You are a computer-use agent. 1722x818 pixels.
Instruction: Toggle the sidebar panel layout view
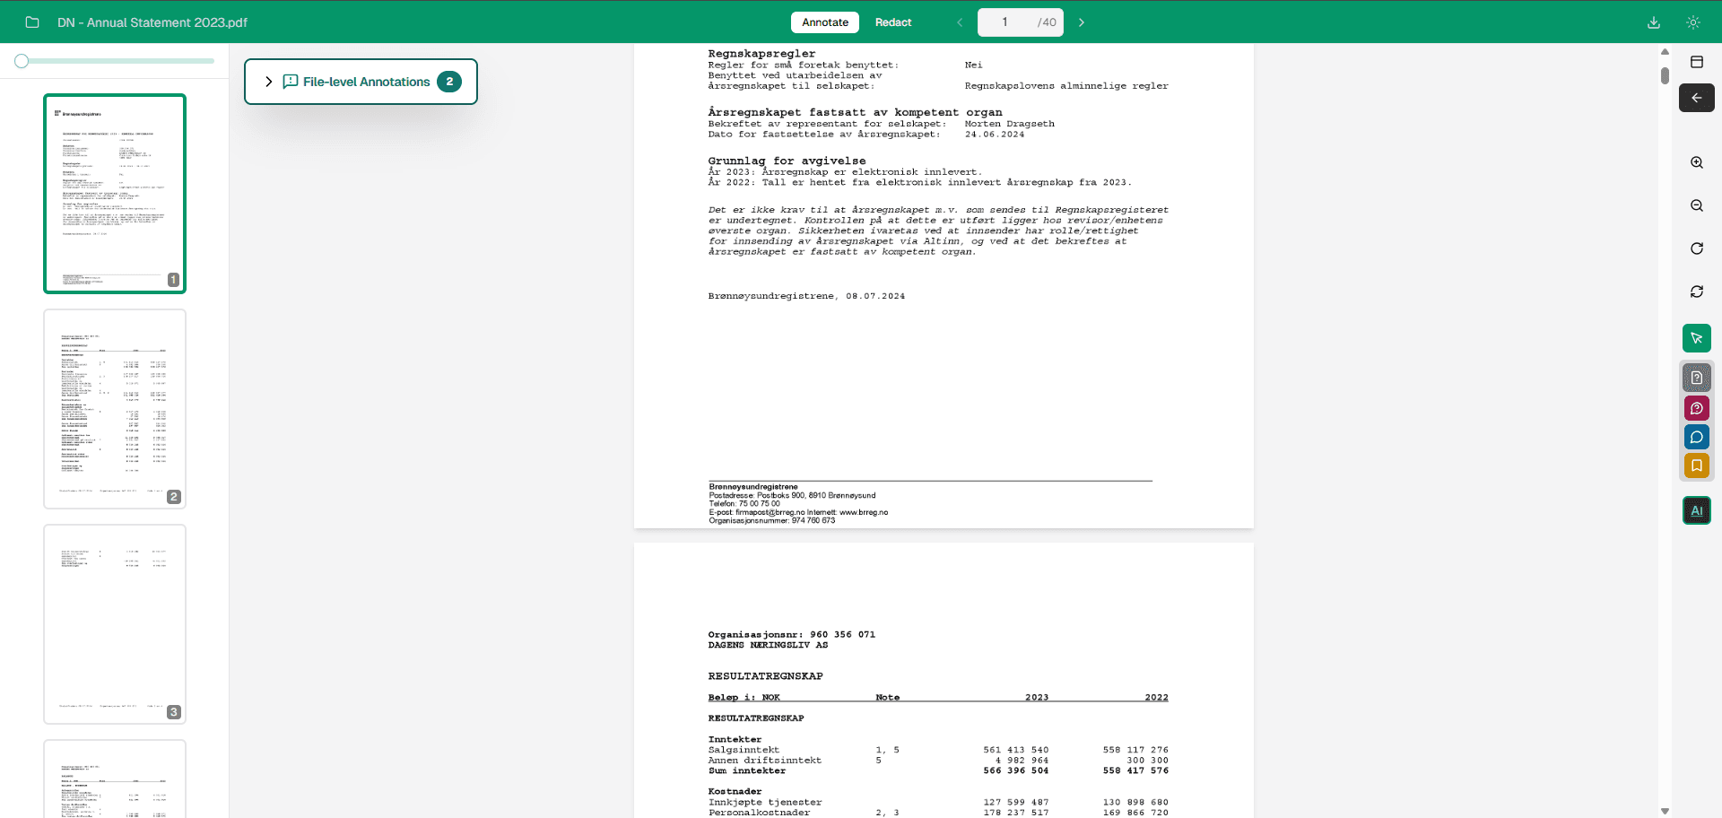coord(1697,62)
